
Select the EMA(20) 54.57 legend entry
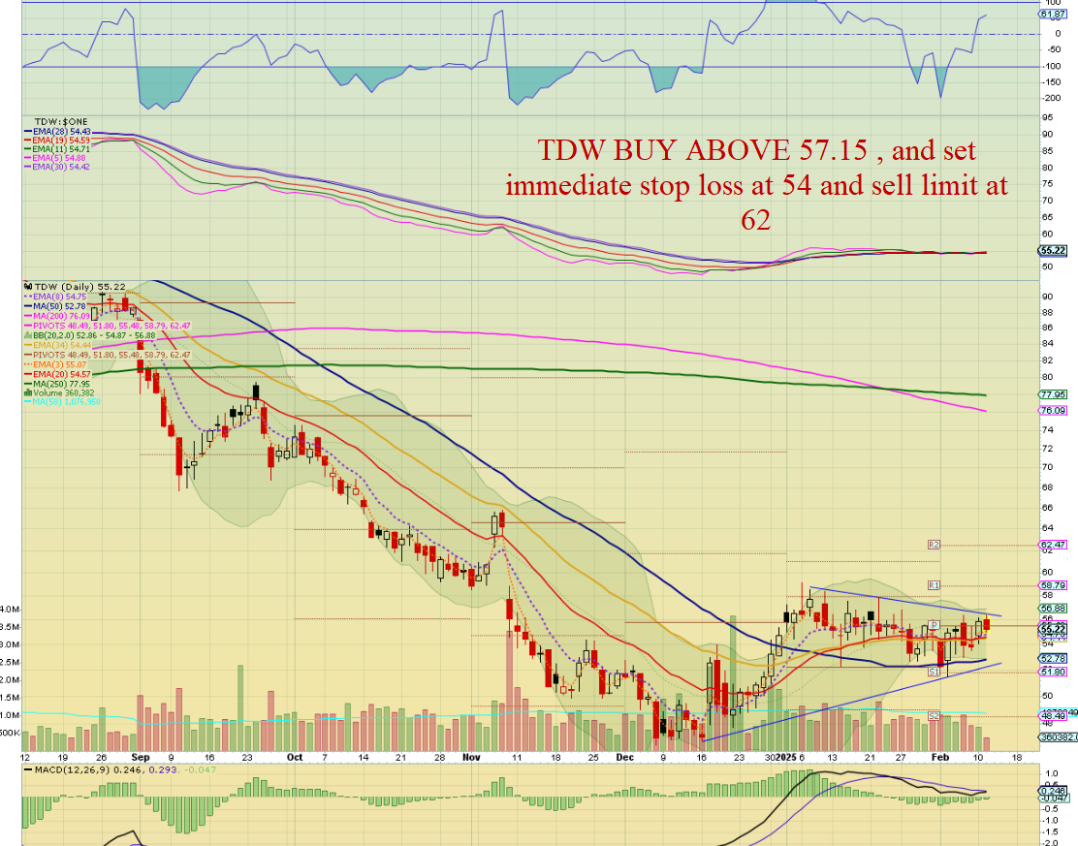coord(57,374)
